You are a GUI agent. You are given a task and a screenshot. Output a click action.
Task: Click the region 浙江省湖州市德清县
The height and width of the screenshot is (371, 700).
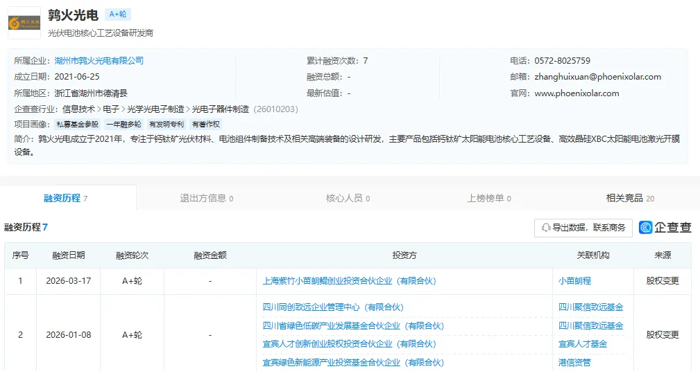coord(91,93)
